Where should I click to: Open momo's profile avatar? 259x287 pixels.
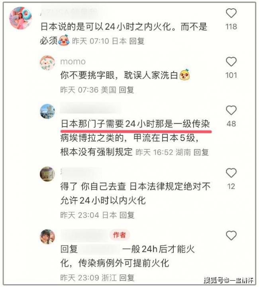(47, 63)
